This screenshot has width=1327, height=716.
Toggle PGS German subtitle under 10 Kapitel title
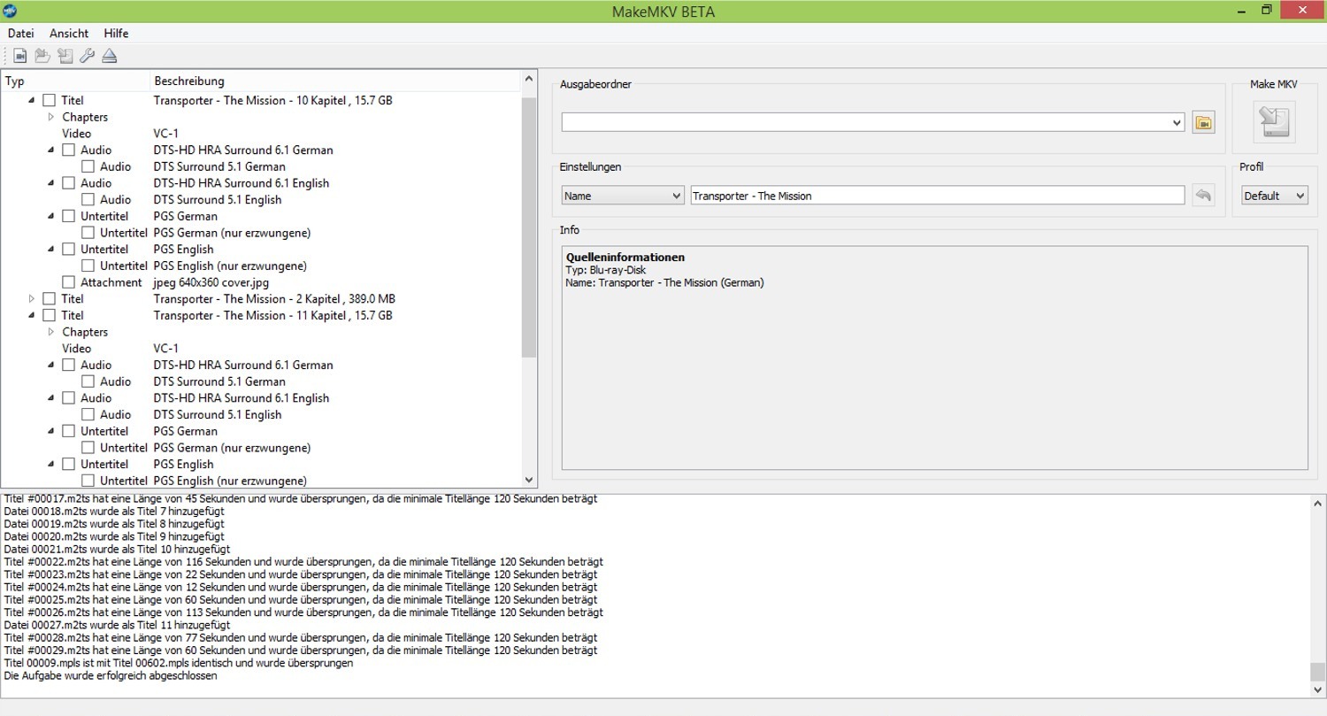tap(68, 216)
